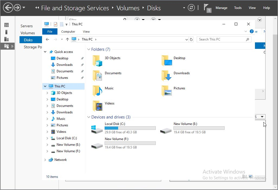The width and height of the screenshot is (278, 190).
Task: Click the New Volume (E:) capacity bar
Action: pyautogui.click(x=199, y=128)
